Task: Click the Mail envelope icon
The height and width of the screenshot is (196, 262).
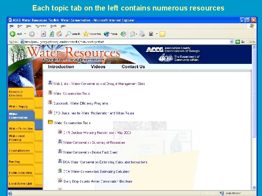Action: pyautogui.click(x=132, y=34)
